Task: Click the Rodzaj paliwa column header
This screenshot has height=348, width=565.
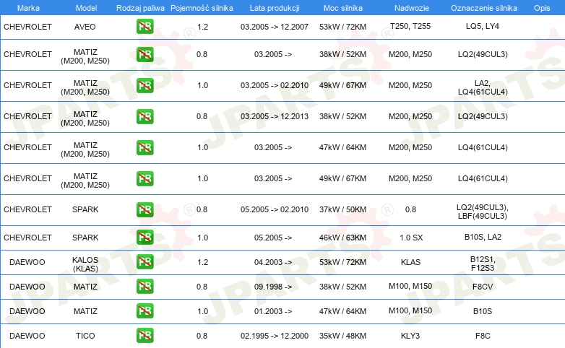Action: tap(140, 8)
